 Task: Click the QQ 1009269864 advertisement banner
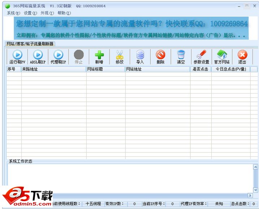tap(131, 28)
